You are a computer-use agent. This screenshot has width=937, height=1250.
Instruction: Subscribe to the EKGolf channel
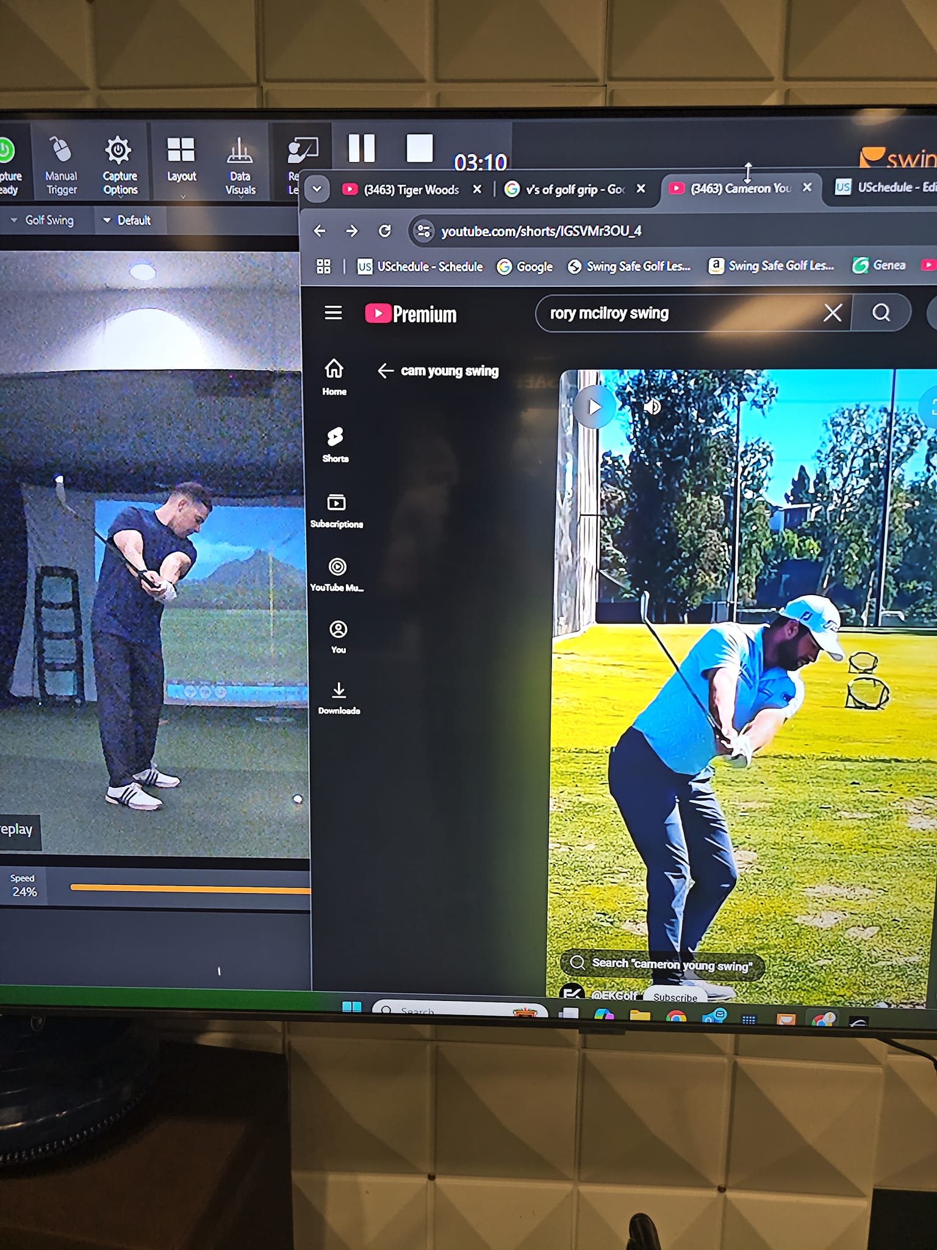coord(675,997)
